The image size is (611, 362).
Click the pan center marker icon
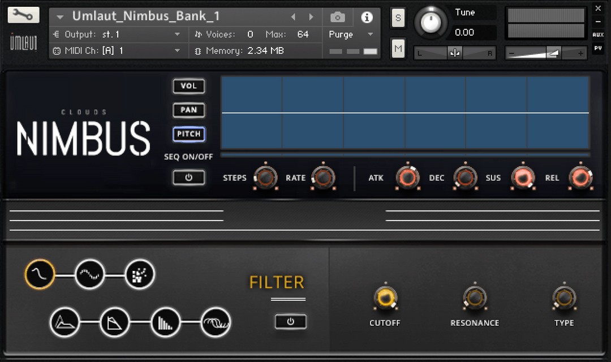[x=455, y=53]
